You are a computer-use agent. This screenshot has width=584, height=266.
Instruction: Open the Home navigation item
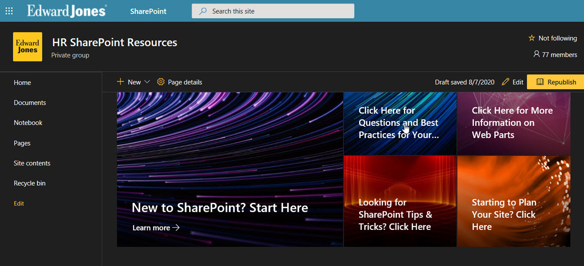(x=22, y=83)
